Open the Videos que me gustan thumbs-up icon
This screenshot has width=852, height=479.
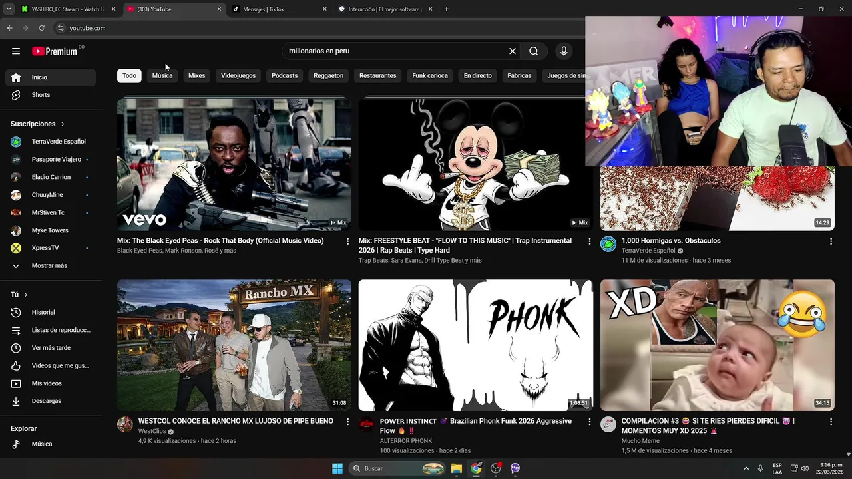coord(16,365)
